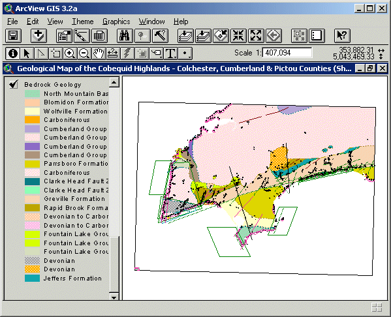Open the Graphics menu

pyautogui.click(x=116, y=22)
